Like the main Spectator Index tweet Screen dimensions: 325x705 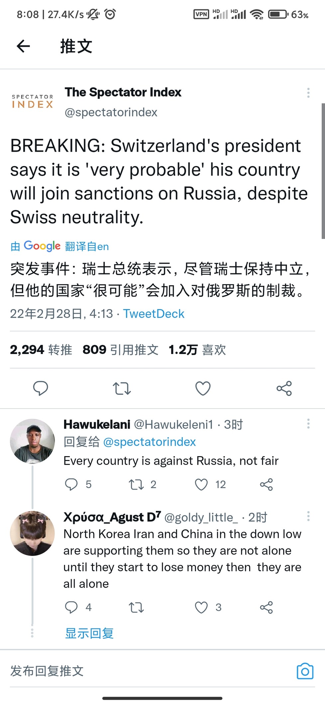coord(203,388)
